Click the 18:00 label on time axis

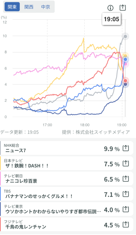(84, 125)
